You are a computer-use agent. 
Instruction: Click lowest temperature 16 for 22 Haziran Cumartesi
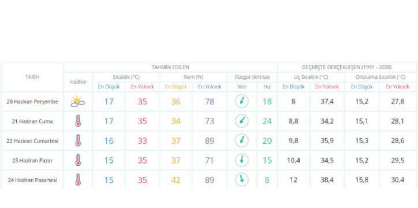(109, 141)
